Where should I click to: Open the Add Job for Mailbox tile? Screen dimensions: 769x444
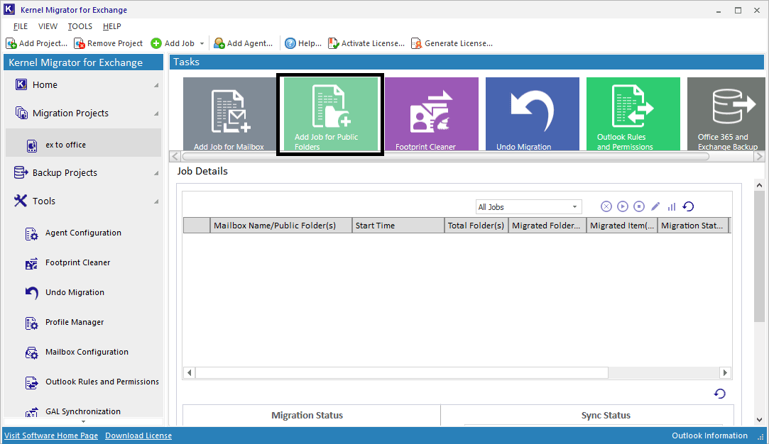229,113
